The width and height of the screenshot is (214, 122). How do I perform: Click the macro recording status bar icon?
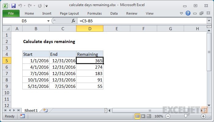pyautogui.click(x=22, y=116)
